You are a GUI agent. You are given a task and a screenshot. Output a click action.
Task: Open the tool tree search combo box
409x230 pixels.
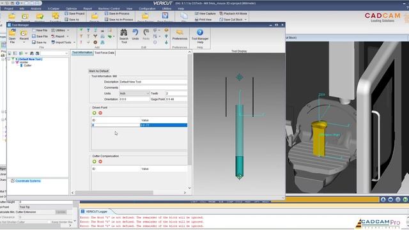[54, 53]
